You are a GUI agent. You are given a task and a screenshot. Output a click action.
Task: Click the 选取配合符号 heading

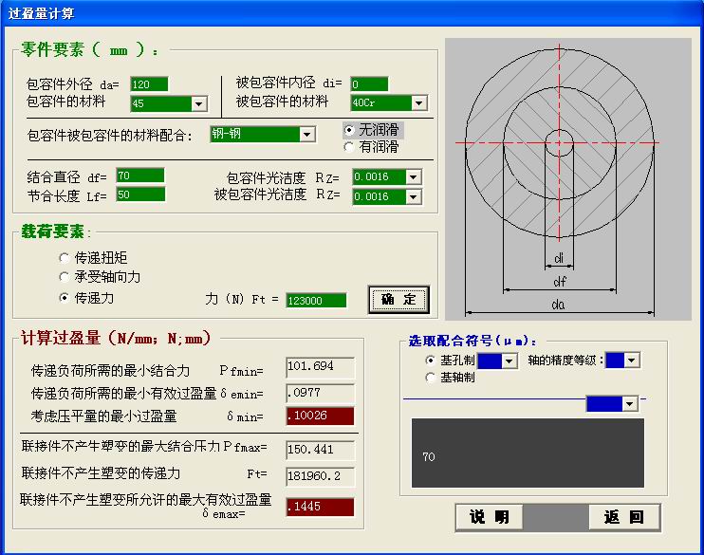click(x=472, y=341)
